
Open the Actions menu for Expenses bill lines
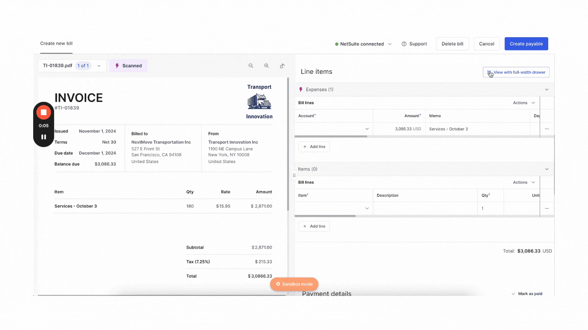(524, 103)
